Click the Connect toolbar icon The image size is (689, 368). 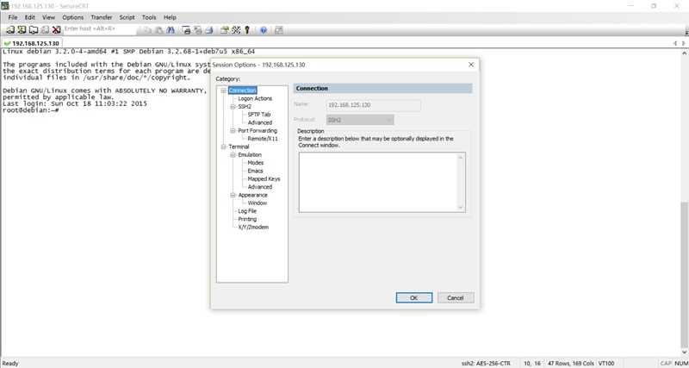click(x=9, y=30)
